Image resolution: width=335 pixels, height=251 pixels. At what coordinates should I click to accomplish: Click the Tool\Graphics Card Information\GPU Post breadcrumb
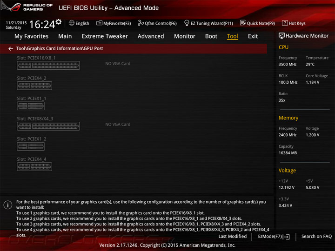60,48
